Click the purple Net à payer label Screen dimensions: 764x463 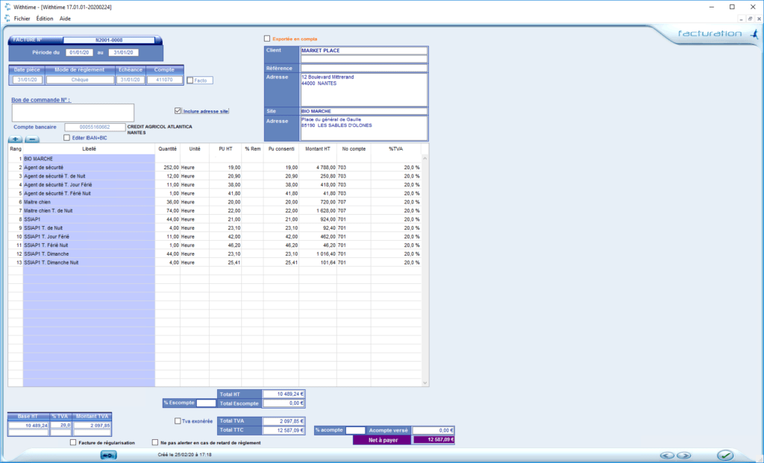tap(383, 440)
